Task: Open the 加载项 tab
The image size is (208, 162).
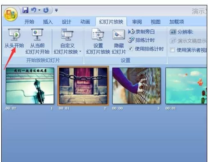Action: pos(176,22)
